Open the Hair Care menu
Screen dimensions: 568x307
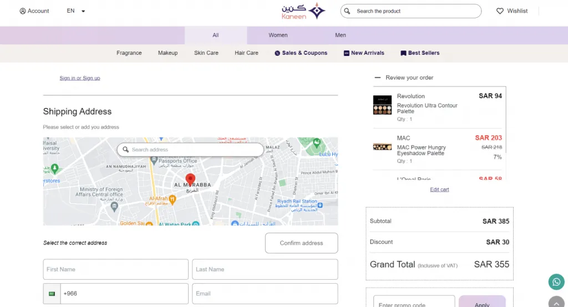pyautogui.click(x=246, y=53)
